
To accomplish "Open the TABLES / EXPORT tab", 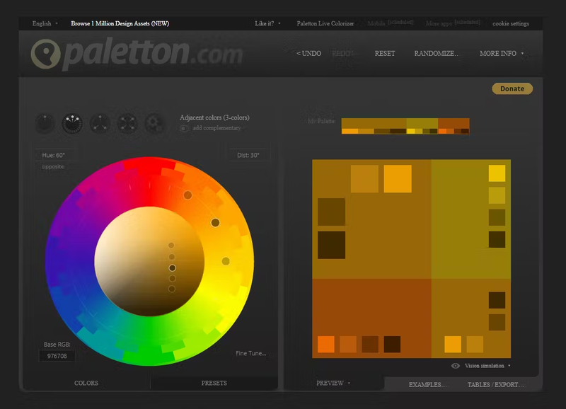I will pos(496,384).
